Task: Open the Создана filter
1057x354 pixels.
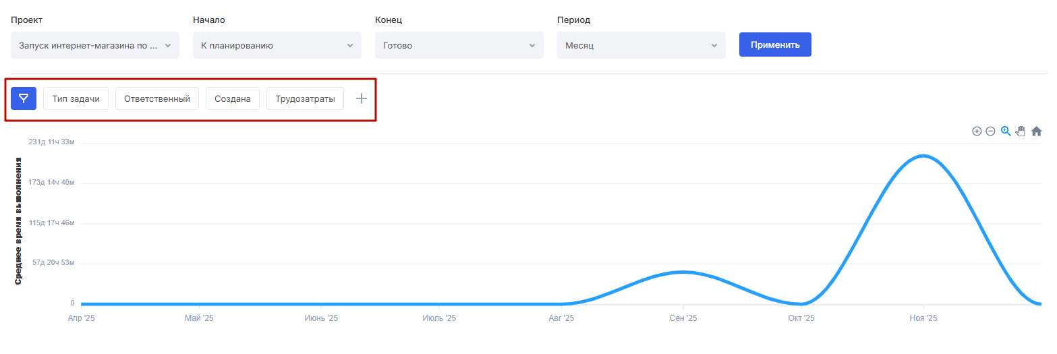Action: tap(233, 99)
